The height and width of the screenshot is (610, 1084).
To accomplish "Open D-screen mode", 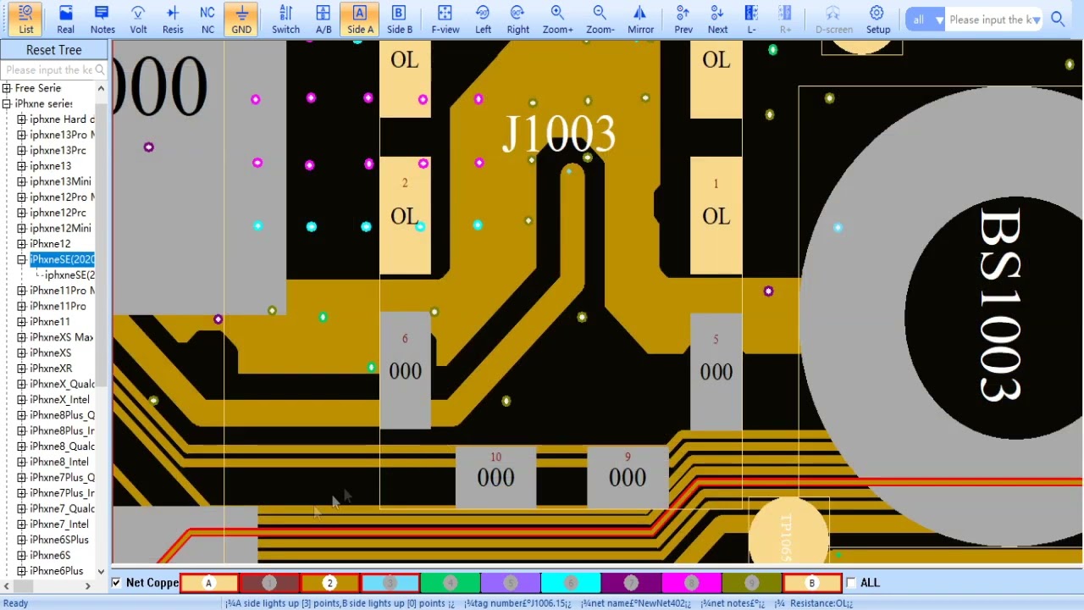I will pyautogui.click(x=833, y=19).
